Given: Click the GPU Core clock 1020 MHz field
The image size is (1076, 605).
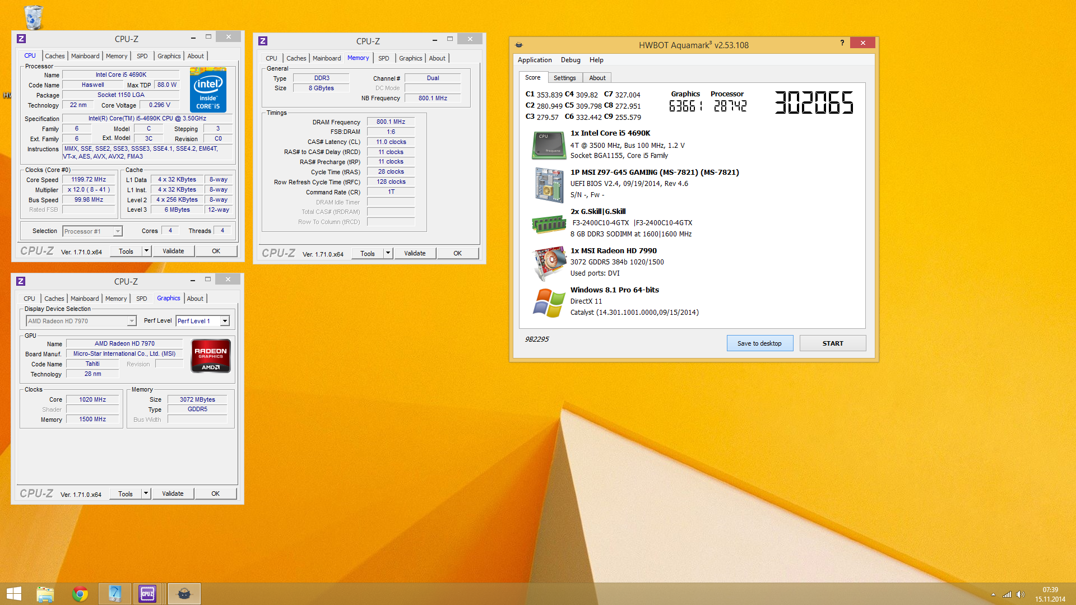Looking at the screenshot, I should 92,399.
